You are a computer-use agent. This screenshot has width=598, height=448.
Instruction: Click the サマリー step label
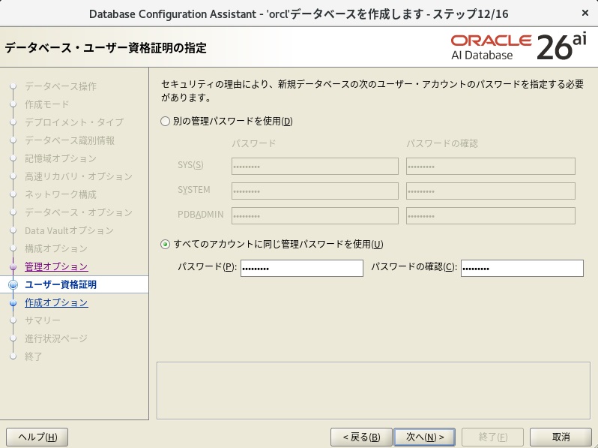(42, 320)
